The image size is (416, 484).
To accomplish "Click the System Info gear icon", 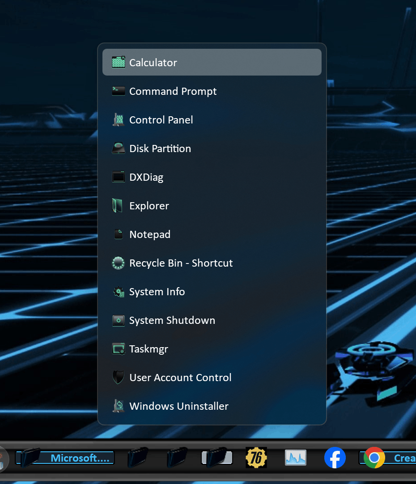I will 119,292.
